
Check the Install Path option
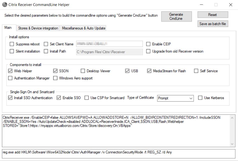46,51
